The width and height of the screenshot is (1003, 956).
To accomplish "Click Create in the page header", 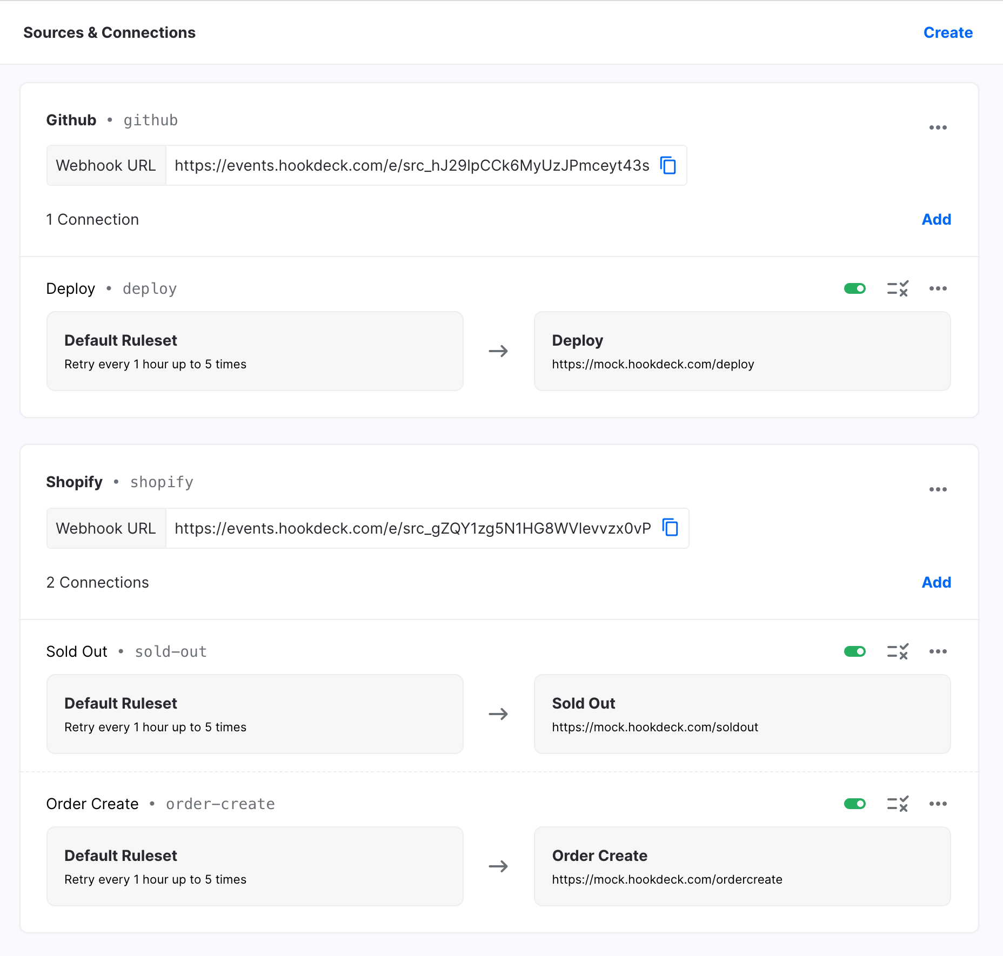I will point(948,32).
